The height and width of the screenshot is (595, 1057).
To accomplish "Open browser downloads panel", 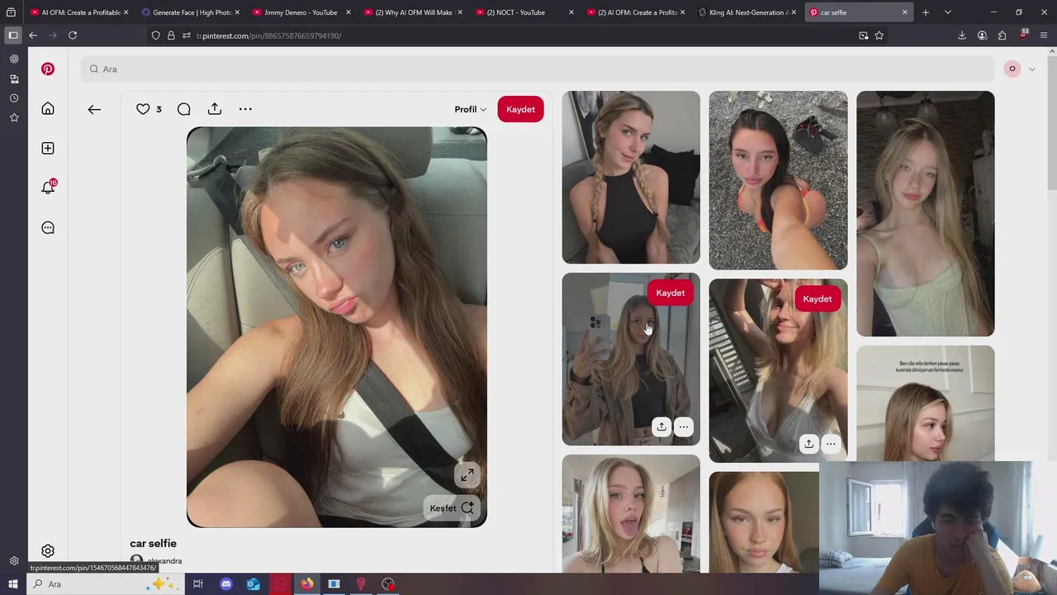I will 962,36.
